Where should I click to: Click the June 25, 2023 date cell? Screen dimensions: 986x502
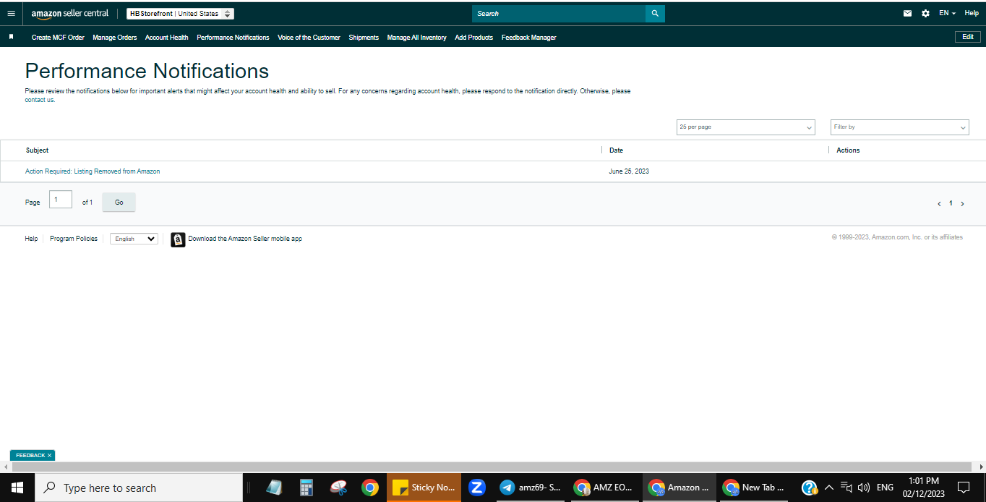(629, 171)
